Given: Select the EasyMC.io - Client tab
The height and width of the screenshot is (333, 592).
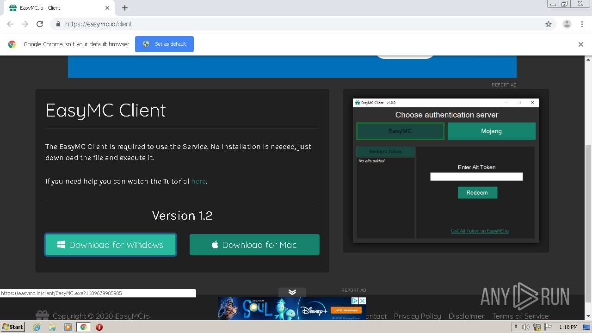Looking at the screenshot, I should pyautogui.click(x=59, y=8).
